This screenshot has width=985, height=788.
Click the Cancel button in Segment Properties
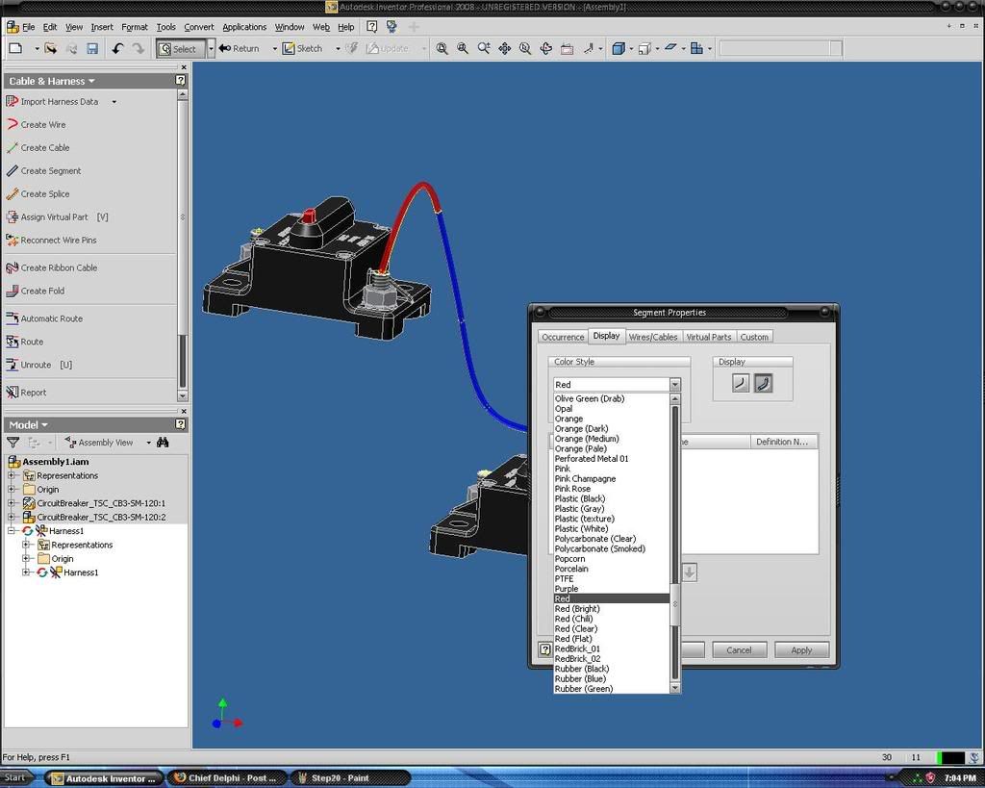739,649
